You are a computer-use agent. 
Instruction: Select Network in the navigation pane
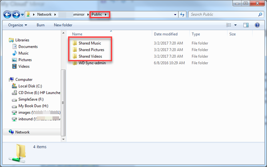tap(22, 132)
